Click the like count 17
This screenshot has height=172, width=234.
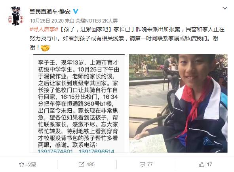coord(209,164)
